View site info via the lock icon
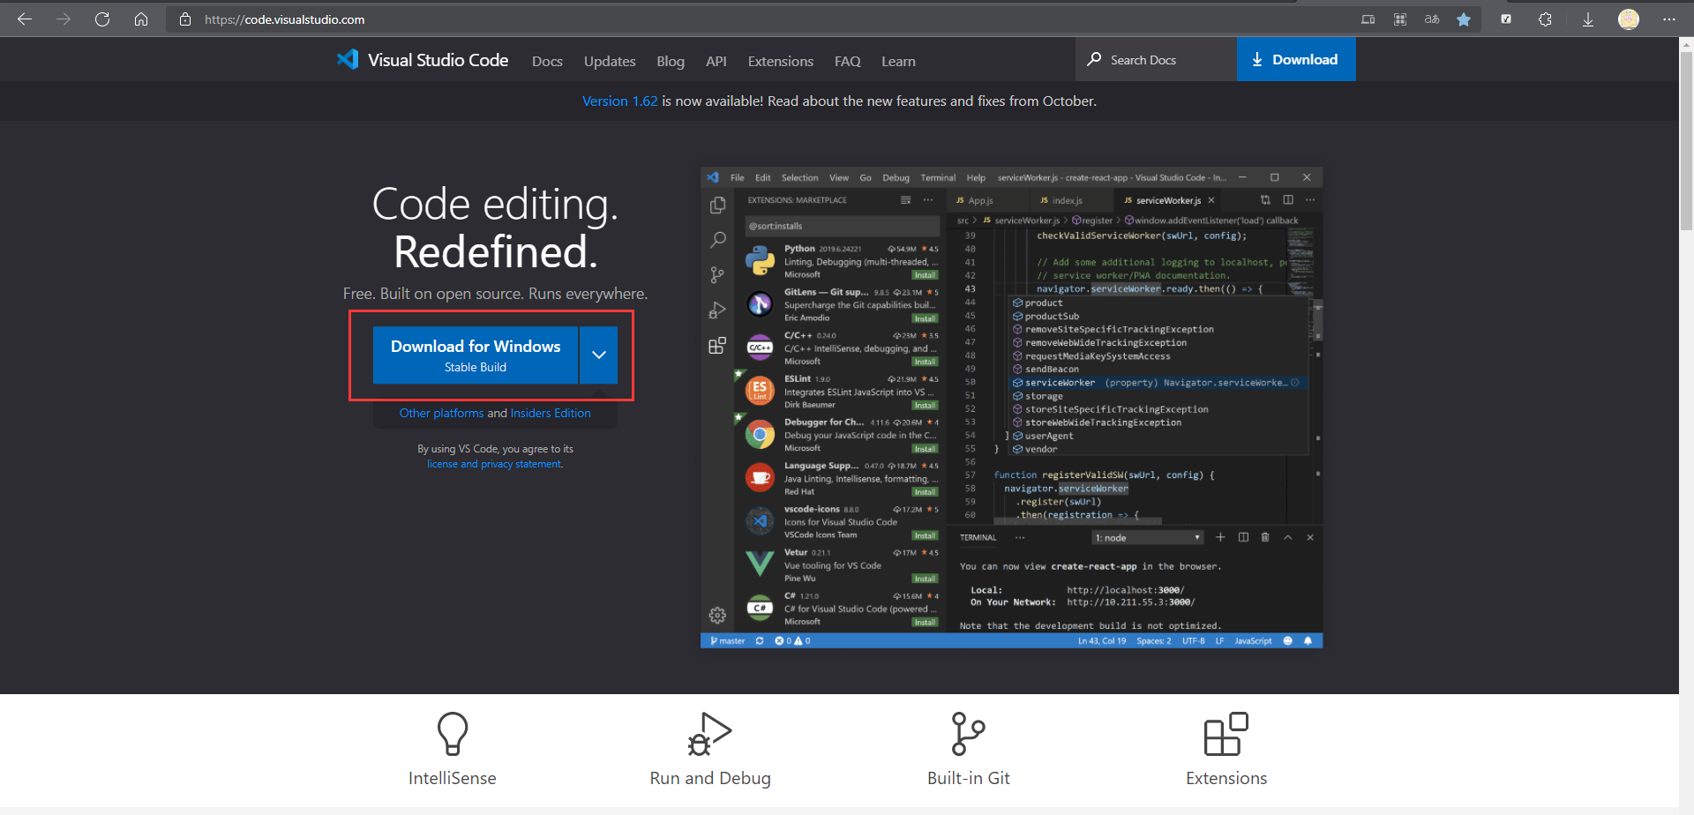1694x815 pixels. coord(185,19)
